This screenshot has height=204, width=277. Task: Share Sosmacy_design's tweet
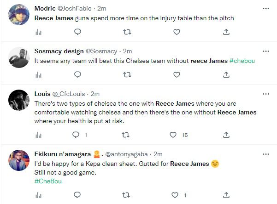tap(226, 74)
